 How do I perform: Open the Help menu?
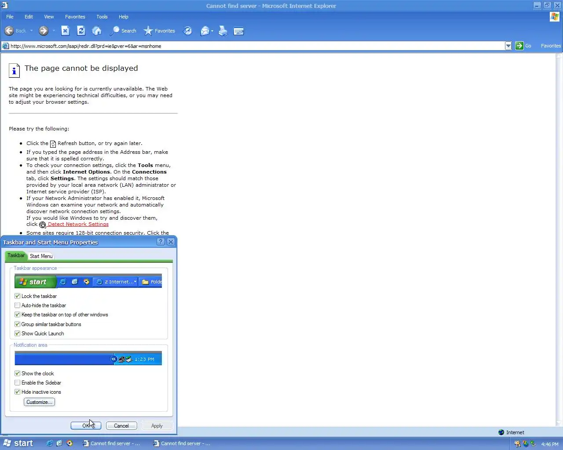[x=124, y=17]
